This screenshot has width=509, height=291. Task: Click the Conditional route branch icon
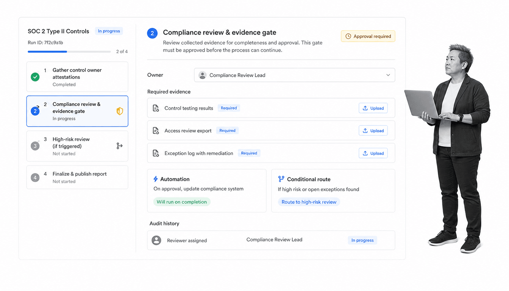pos(281,179)
